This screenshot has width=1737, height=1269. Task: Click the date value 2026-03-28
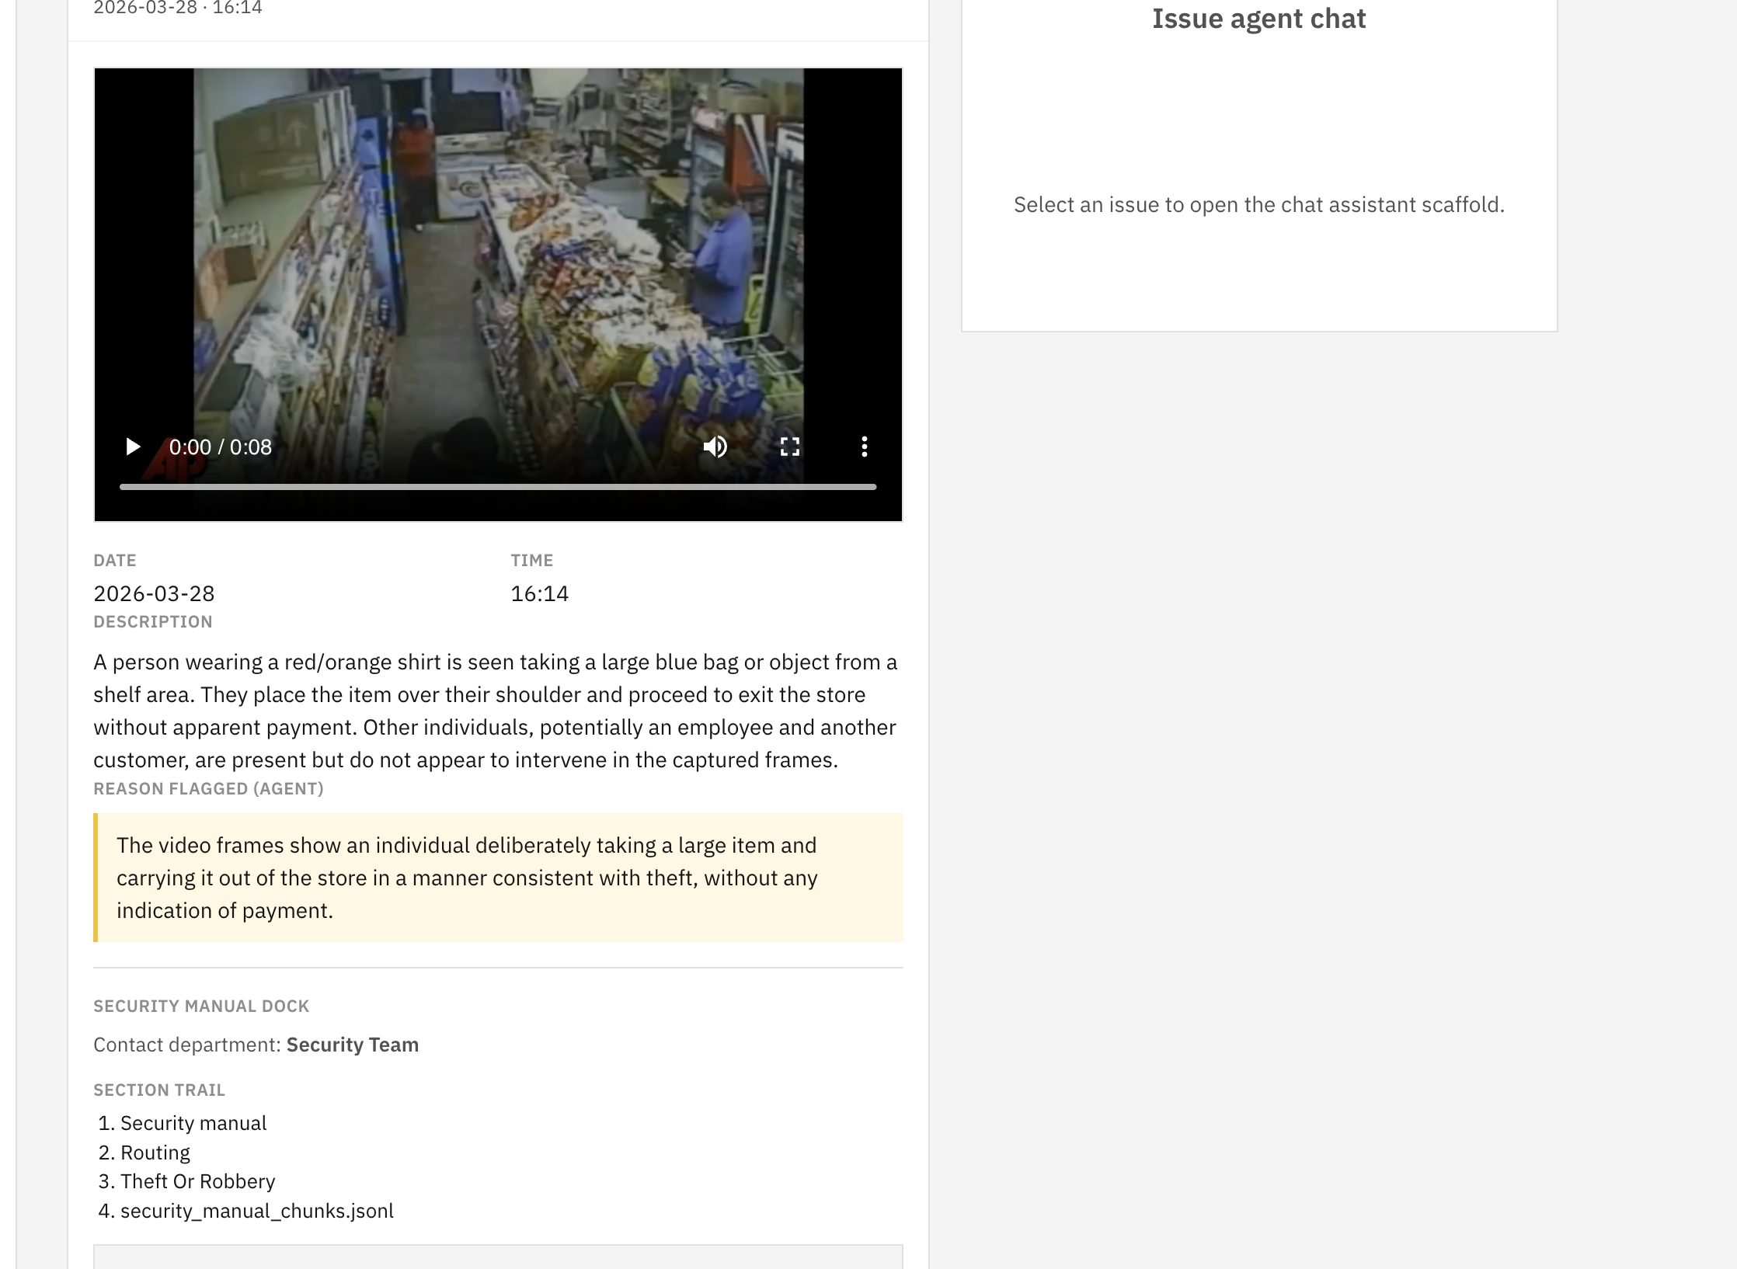coord(154,593)
